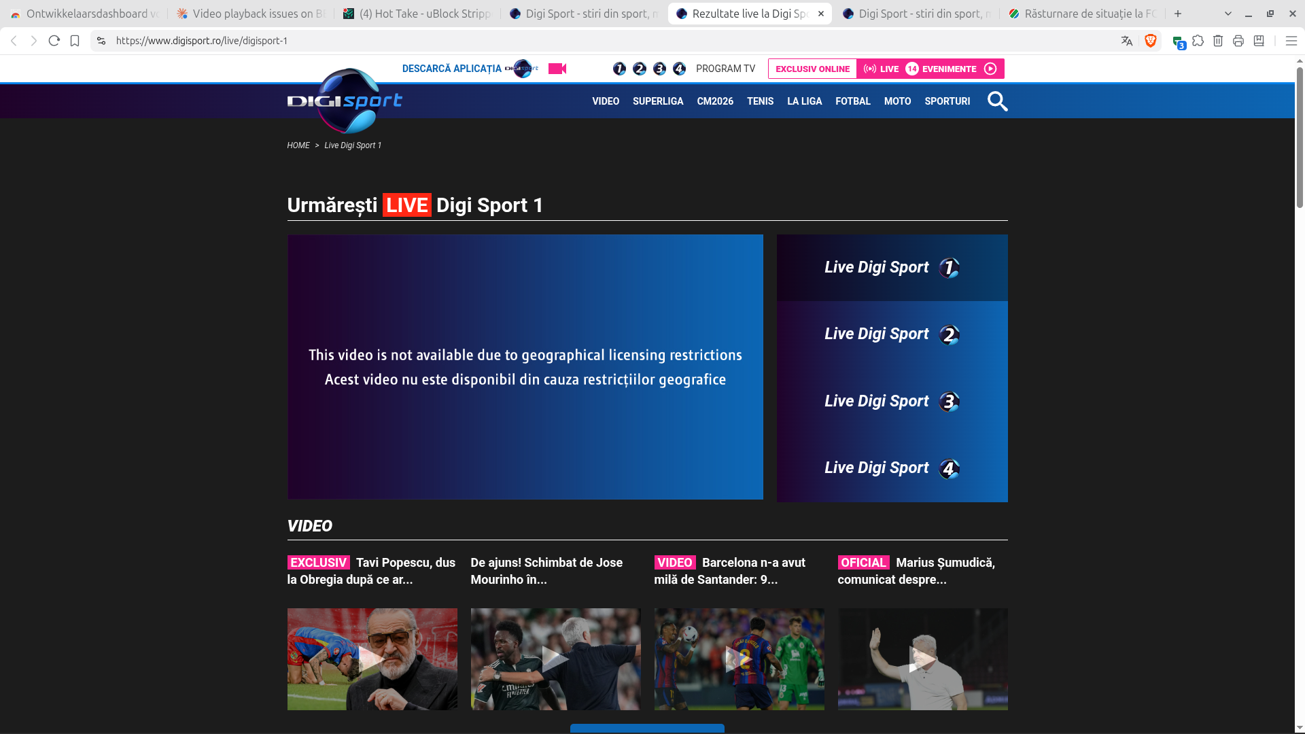Image resolution: width=1305 pixels, height=734 pixels.
Task: Go forward in browser history
Action: tap(34, 41)
